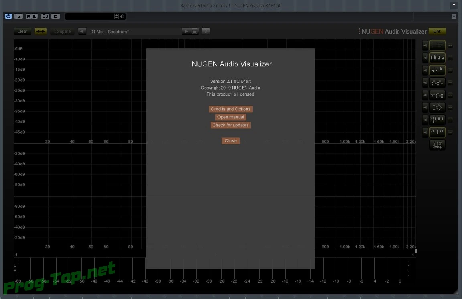Click the Clear button
This screenshot has height=299, width=462.
(22, 31)
